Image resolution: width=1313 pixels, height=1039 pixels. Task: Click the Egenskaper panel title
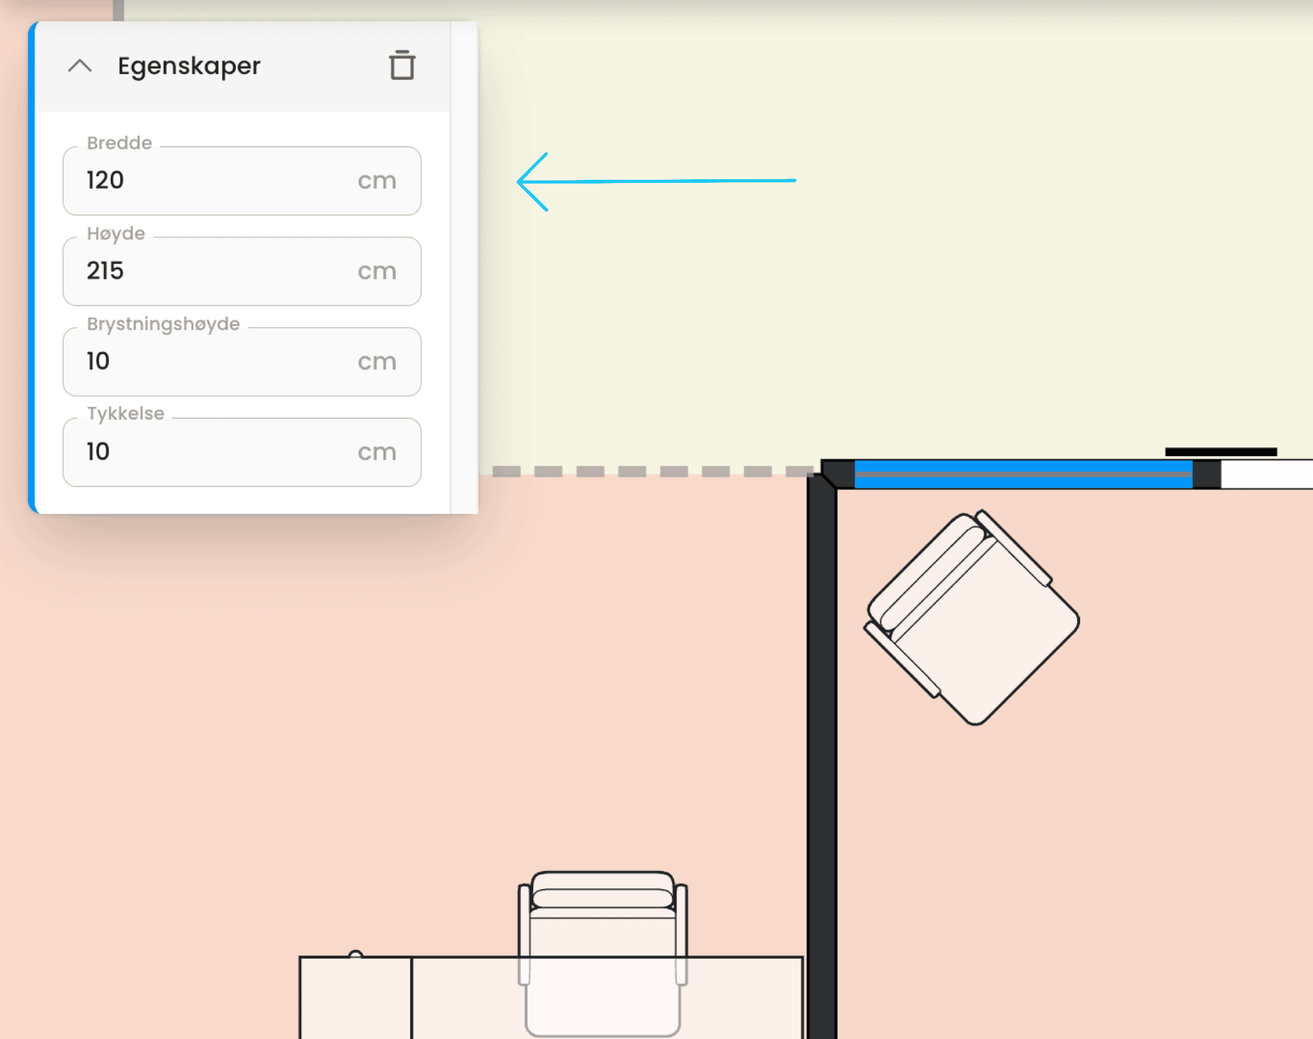point(189,65)
